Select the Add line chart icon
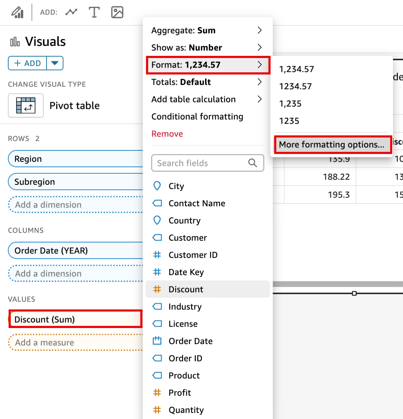 click(71, 12)
